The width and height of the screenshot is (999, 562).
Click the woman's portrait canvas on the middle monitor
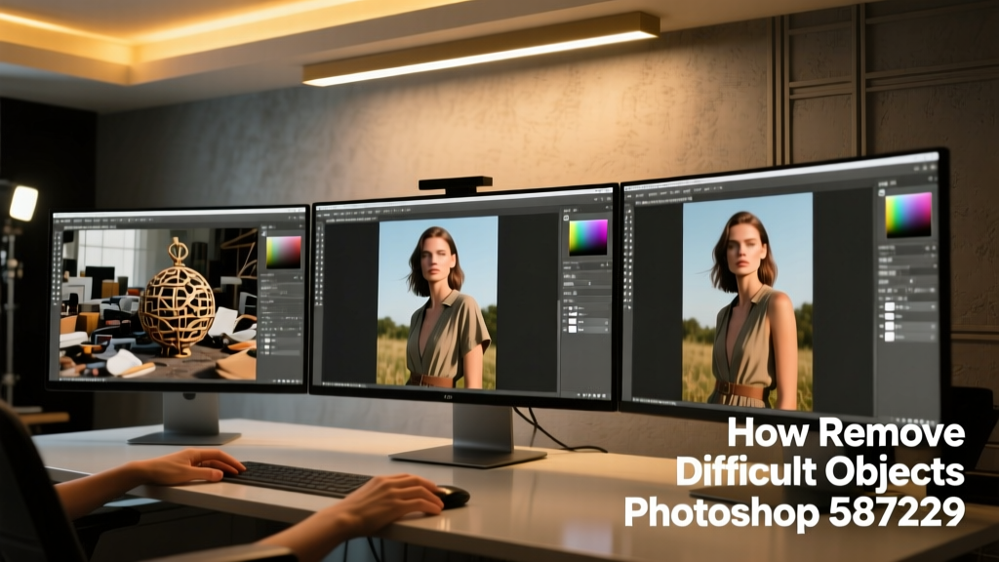[x=437, y=302]
